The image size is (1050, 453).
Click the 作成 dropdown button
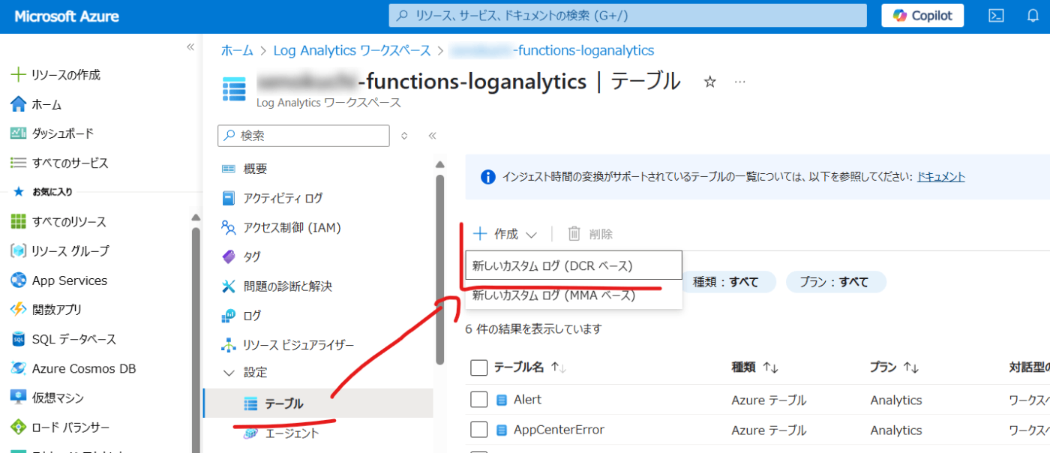tap(505, 234)
